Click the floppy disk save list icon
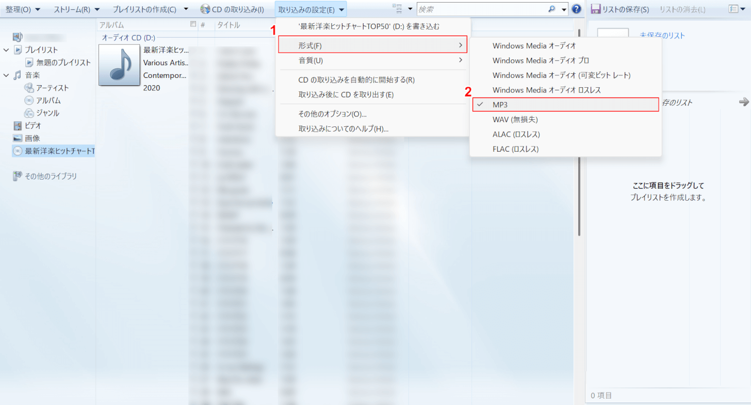The height and width of the screenshot is (405, 751). [x=596, y=9]
